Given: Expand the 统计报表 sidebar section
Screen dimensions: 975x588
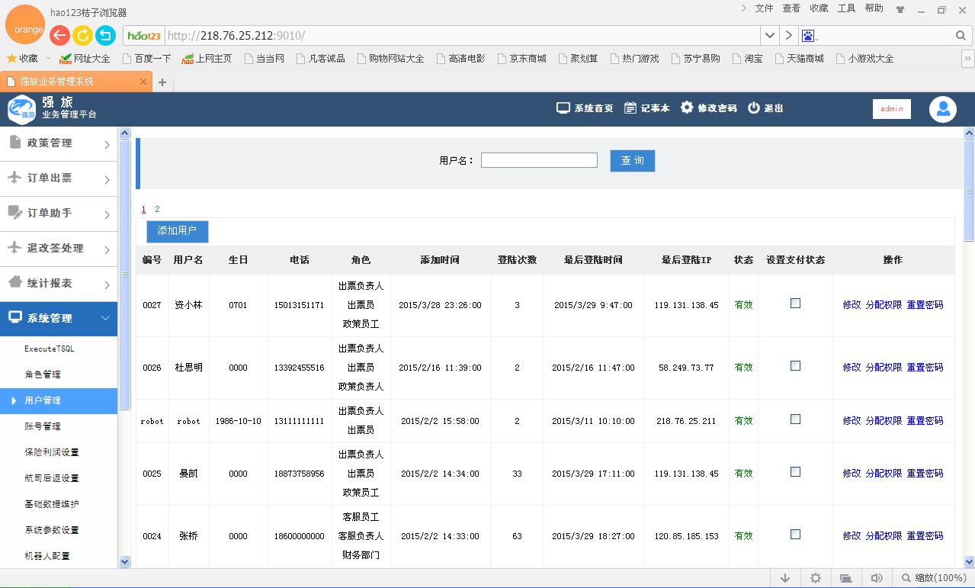Looking at the screenshot, I should coord(59,284).
